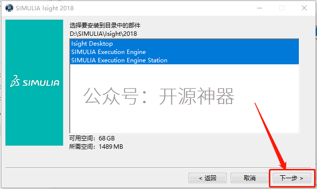Click the SIMULIA wordmark on the teal banner
This screenshot has height=189, width=317.
tap(41, 83)
